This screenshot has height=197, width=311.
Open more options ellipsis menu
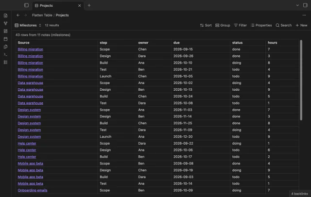coord(304,15)
